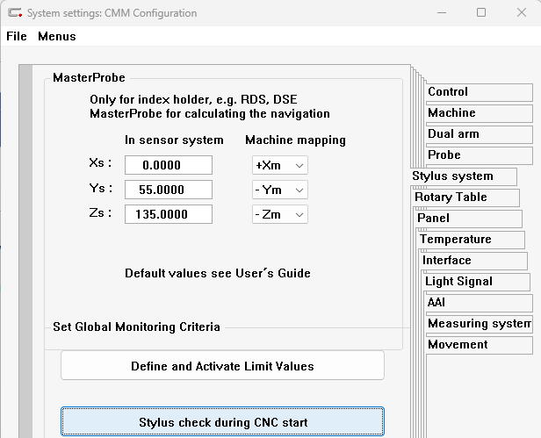Open the Light Signal tab
Image resolution: width=541 pixels, height=438 pixels.
pos(475,282)
